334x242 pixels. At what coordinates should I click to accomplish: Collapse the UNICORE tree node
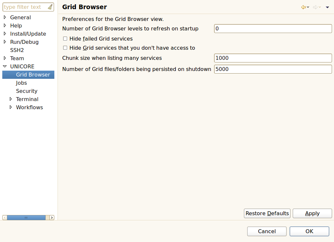pyautogui.click(x=5, y=66)
